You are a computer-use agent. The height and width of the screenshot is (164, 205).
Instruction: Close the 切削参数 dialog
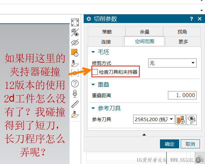(200, 19)
